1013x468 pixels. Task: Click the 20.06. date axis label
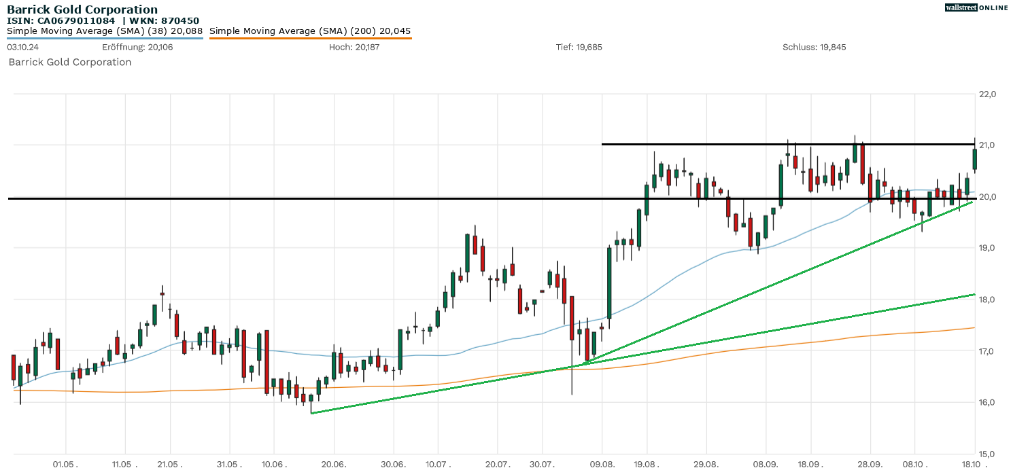[x=334, y=463]
